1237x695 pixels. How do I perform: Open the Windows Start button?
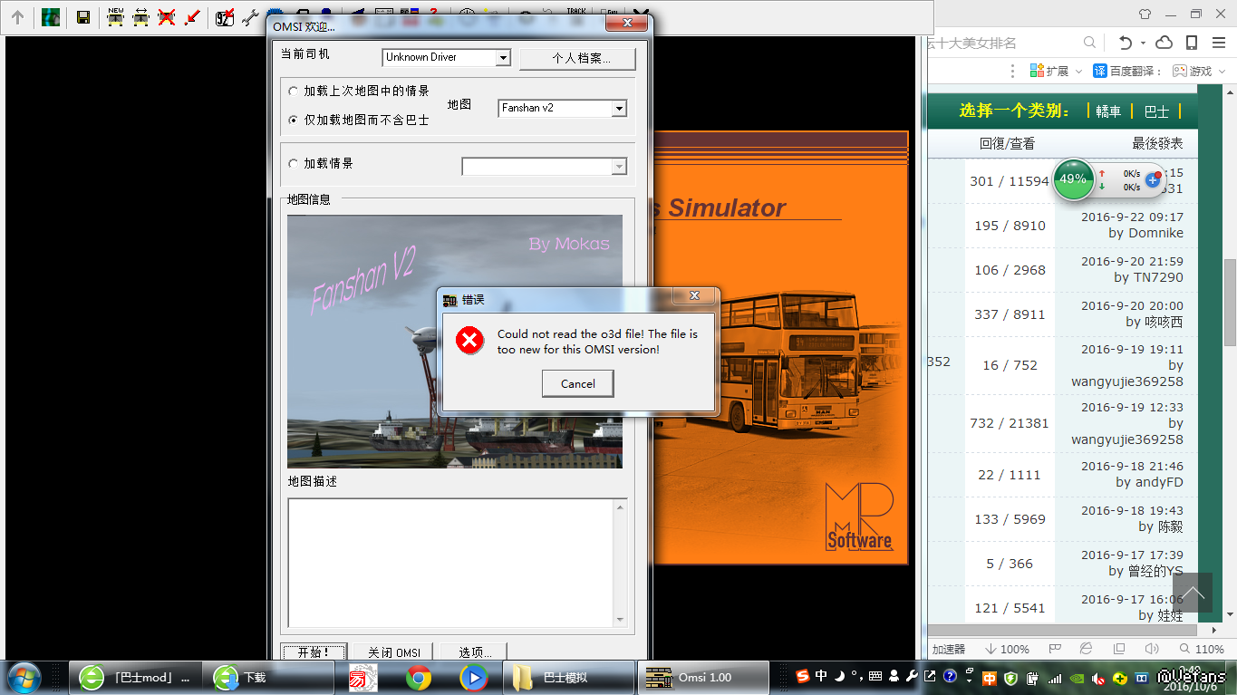[23, 678]
